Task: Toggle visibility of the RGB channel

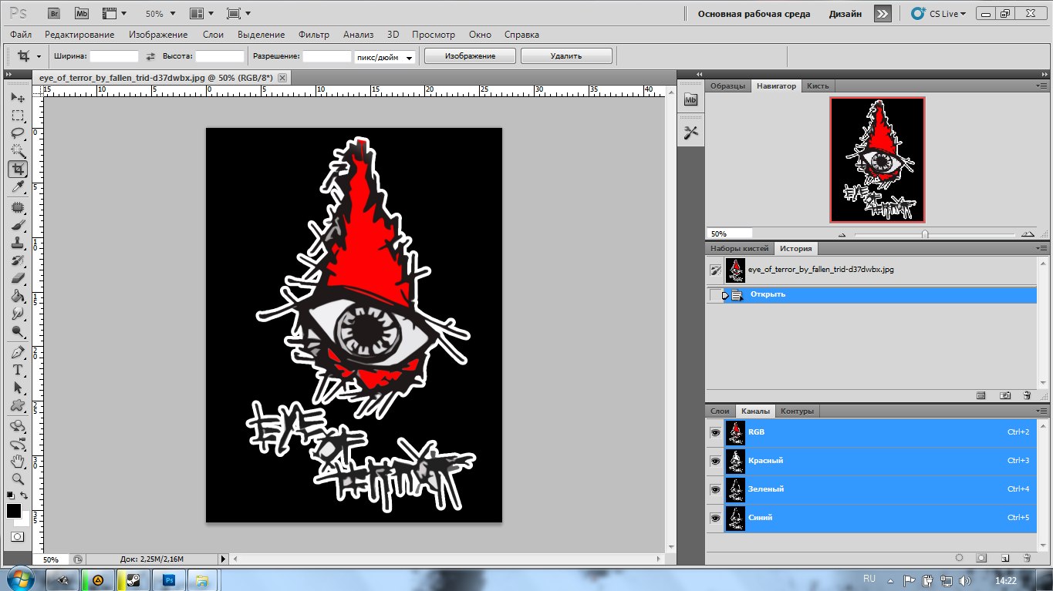Action: [x=715, y=432]
